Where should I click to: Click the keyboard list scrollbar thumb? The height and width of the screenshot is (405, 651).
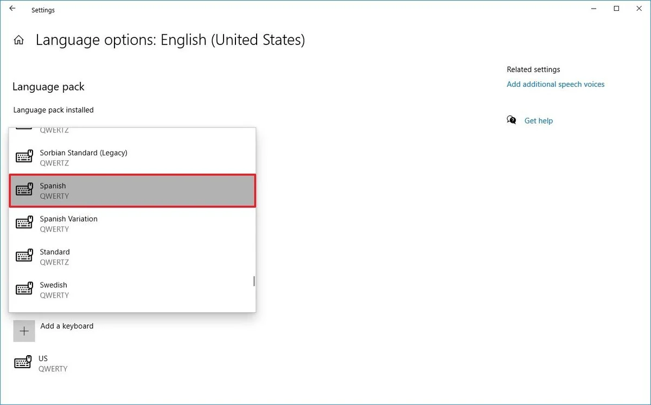[254, 281]
